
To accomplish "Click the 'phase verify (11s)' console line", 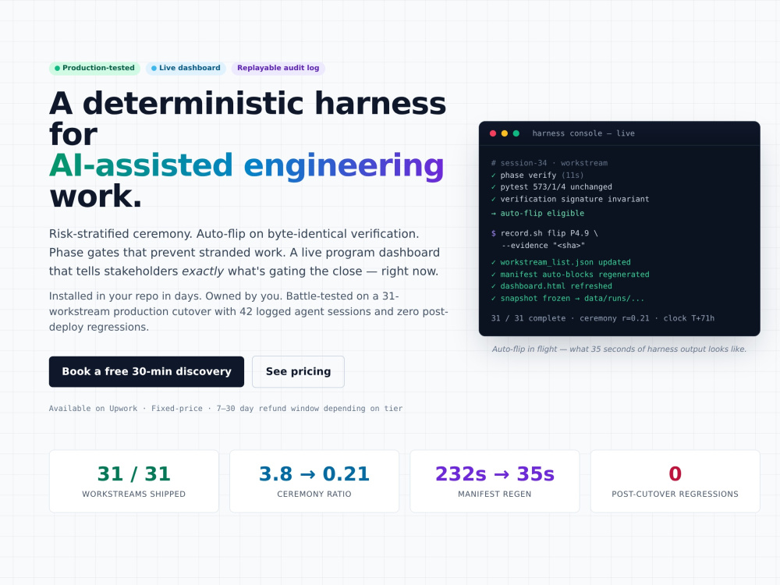I will pyautogui.click(x=537, y=175).
